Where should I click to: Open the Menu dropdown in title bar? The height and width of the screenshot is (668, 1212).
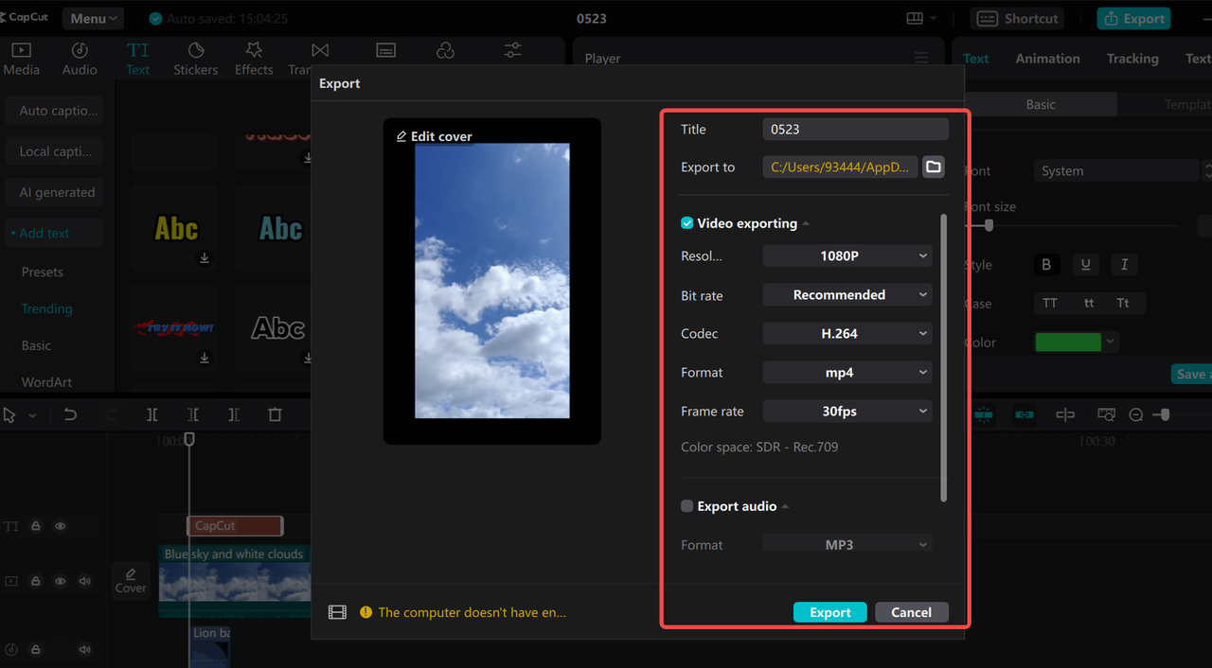pyautogui.click(x=94, y=18)
